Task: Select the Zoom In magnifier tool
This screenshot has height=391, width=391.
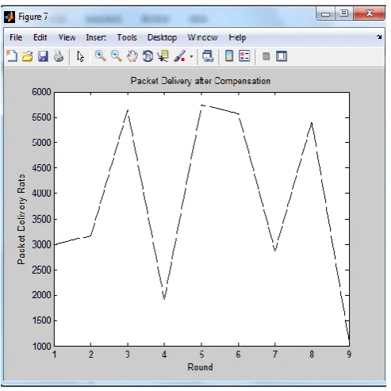Action: pos(101,56)
